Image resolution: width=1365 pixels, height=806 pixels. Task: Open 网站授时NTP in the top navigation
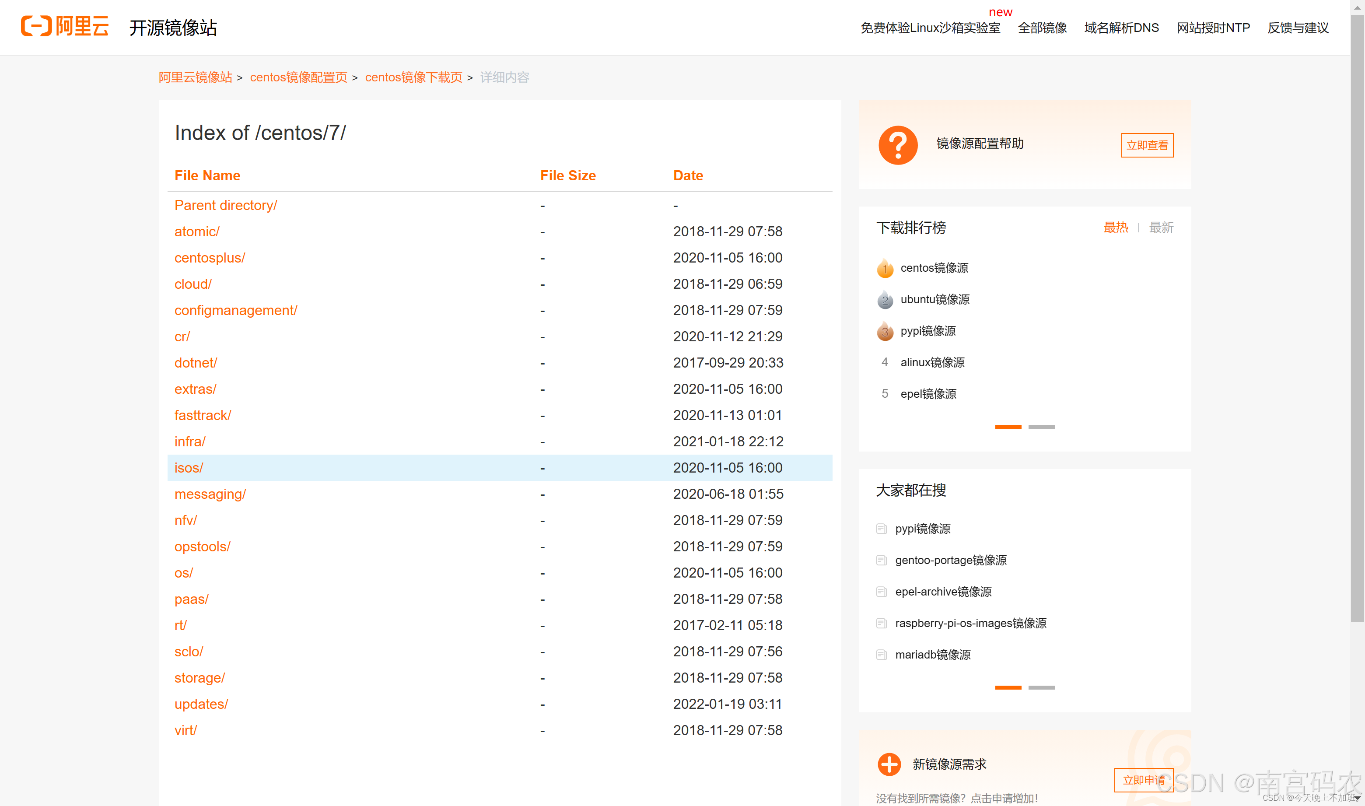[x=1213, y=28]
